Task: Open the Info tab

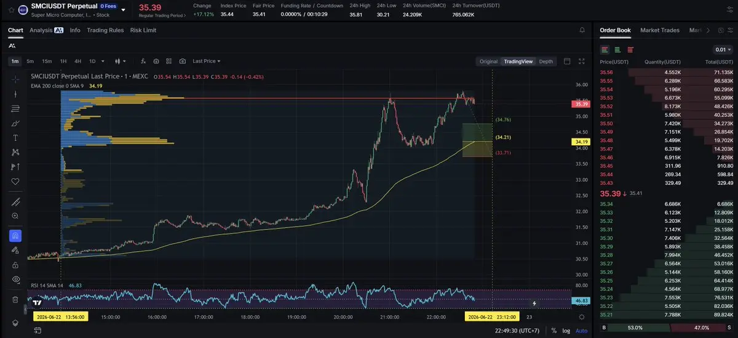Action: pos(75,30)
